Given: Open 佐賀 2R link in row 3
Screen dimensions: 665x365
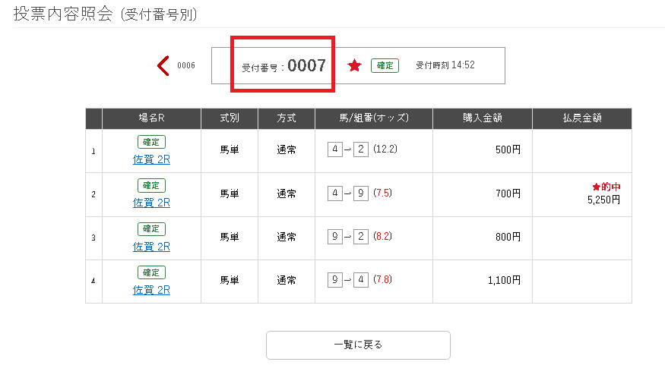Looking at the screenshot, I should pos(151,247).
